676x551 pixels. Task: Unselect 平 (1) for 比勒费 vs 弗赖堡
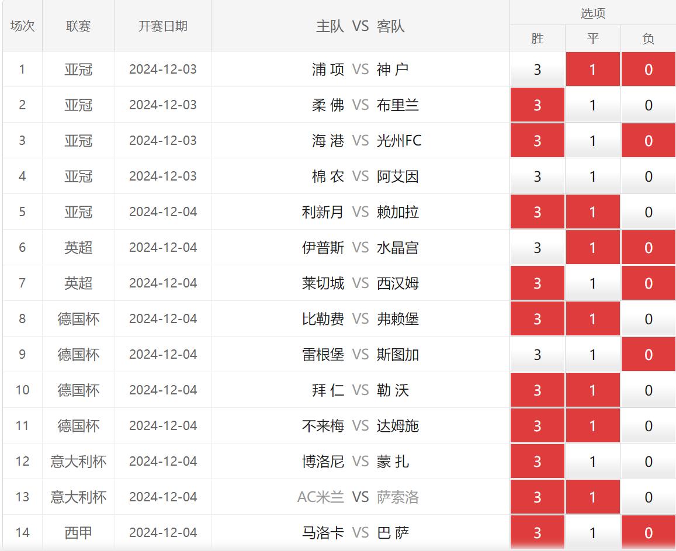(592, 319)
